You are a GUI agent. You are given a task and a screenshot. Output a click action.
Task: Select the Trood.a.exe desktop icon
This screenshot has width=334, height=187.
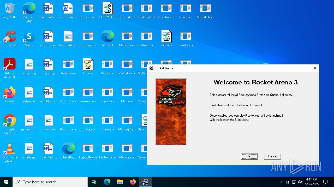[x=186, y=39]
